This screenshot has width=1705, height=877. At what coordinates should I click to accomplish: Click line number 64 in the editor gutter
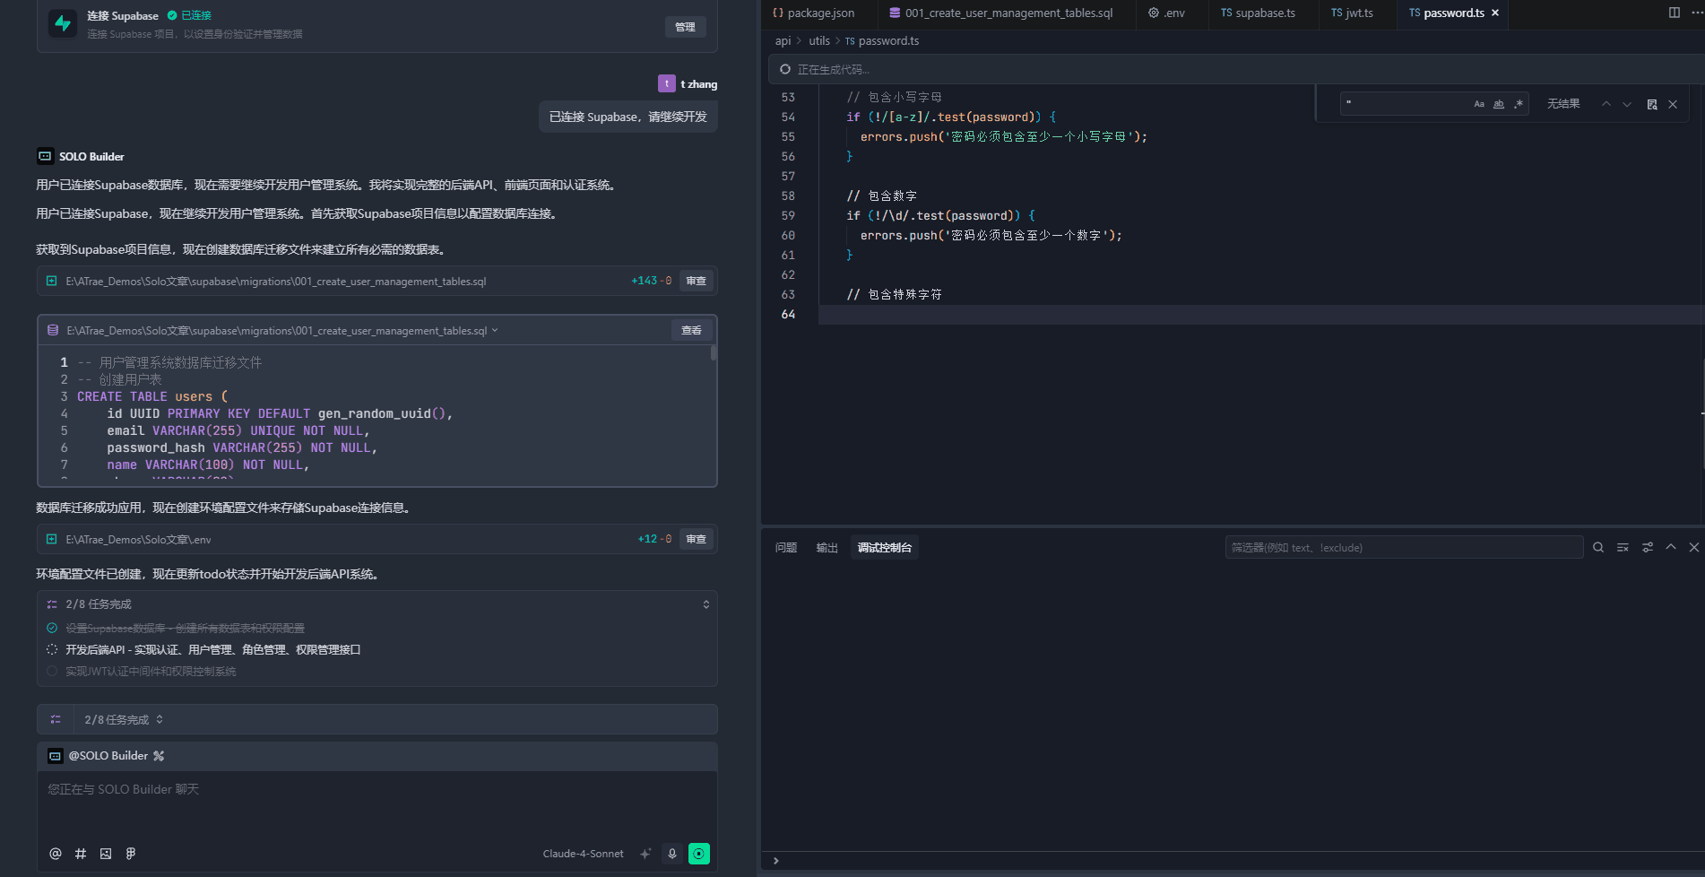click(788, 314)
